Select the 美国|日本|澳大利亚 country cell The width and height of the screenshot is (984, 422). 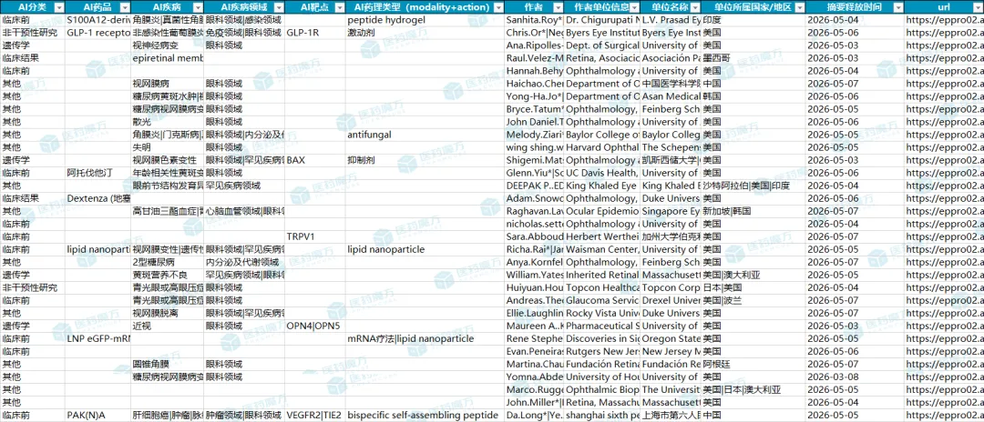coord(753,389)
